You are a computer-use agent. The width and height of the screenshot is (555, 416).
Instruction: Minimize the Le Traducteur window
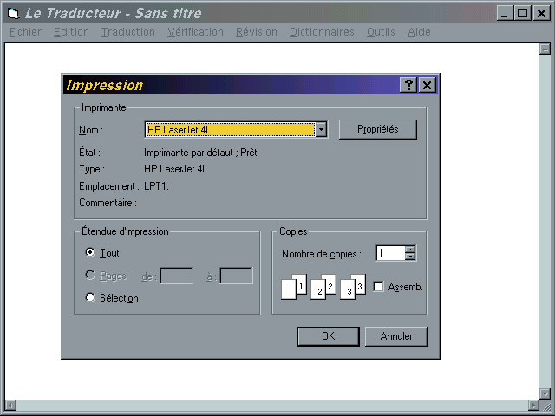[505, 14]
